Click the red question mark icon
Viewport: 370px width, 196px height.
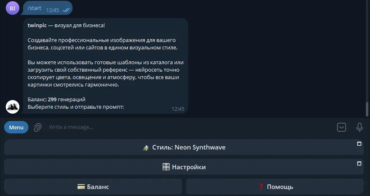click(x=261, y=187)
